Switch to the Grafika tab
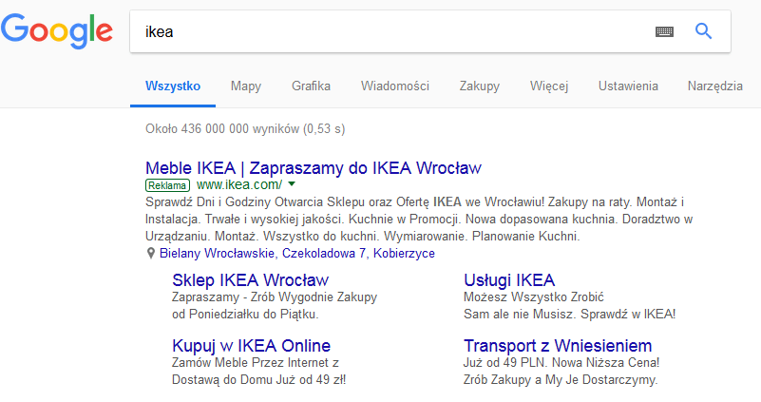 (x=311, y=86)
